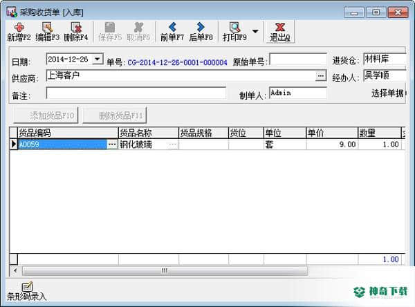Click the 添加货品F10 button
The height and width of the screenshot is (307, 415).
pos(46,115)
